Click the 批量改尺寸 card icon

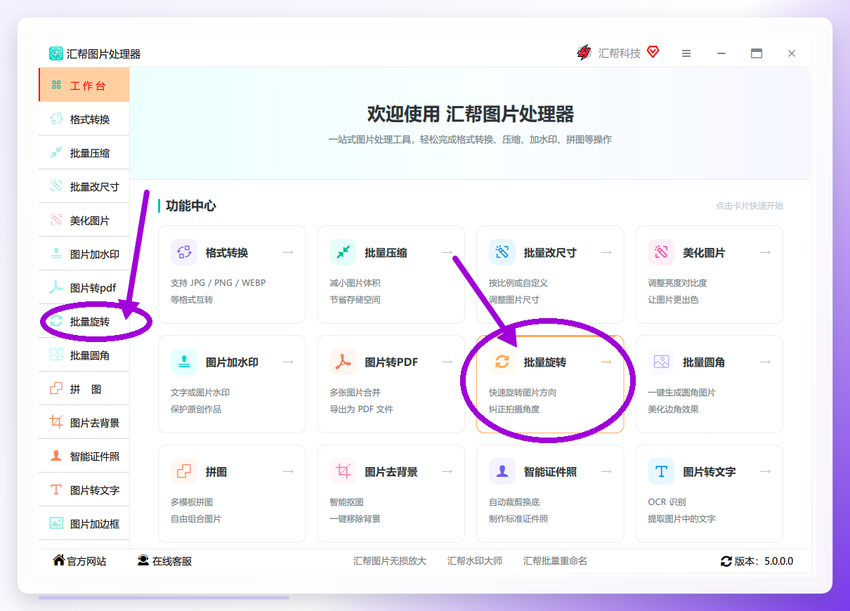click(x=502, y=252)
